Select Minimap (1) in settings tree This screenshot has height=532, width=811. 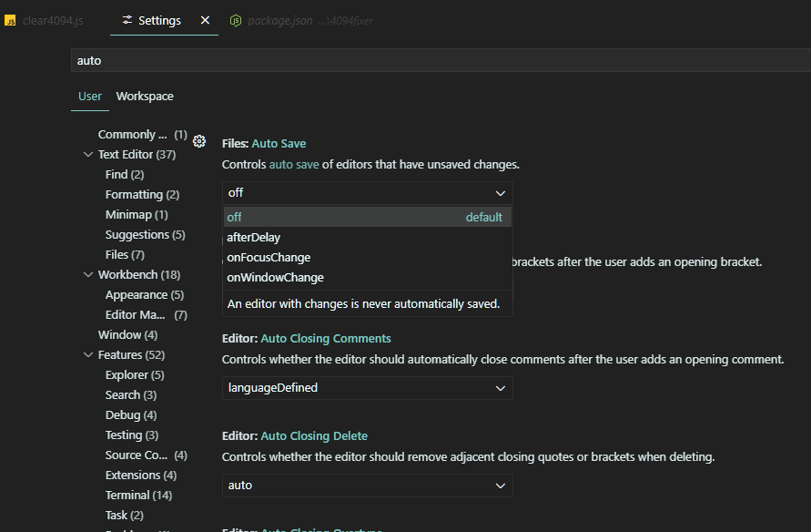[x=137, y=215]
